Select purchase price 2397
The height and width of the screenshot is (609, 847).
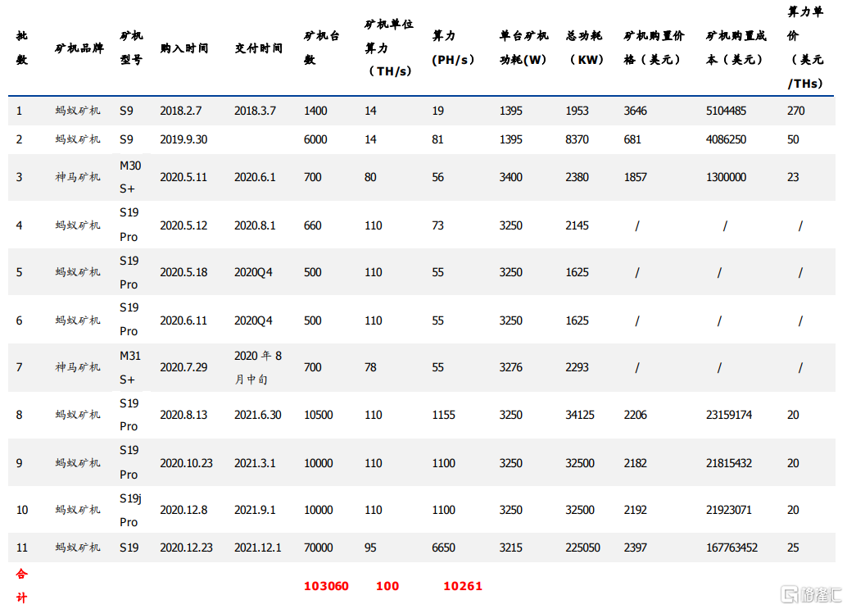[x=636, y=548]
